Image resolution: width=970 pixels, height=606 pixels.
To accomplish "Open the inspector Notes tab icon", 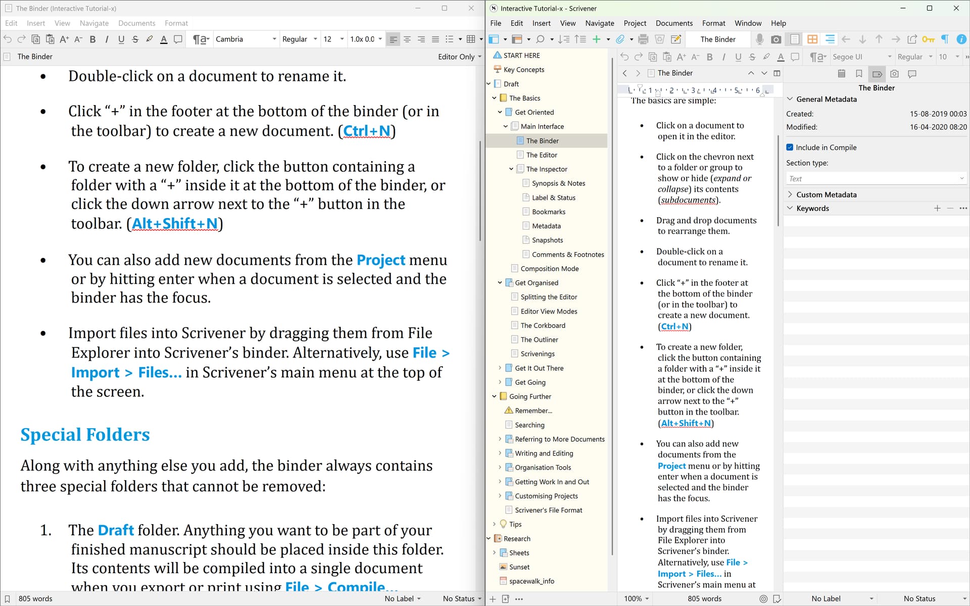I will pyautogui.click(x=841, y=74).
